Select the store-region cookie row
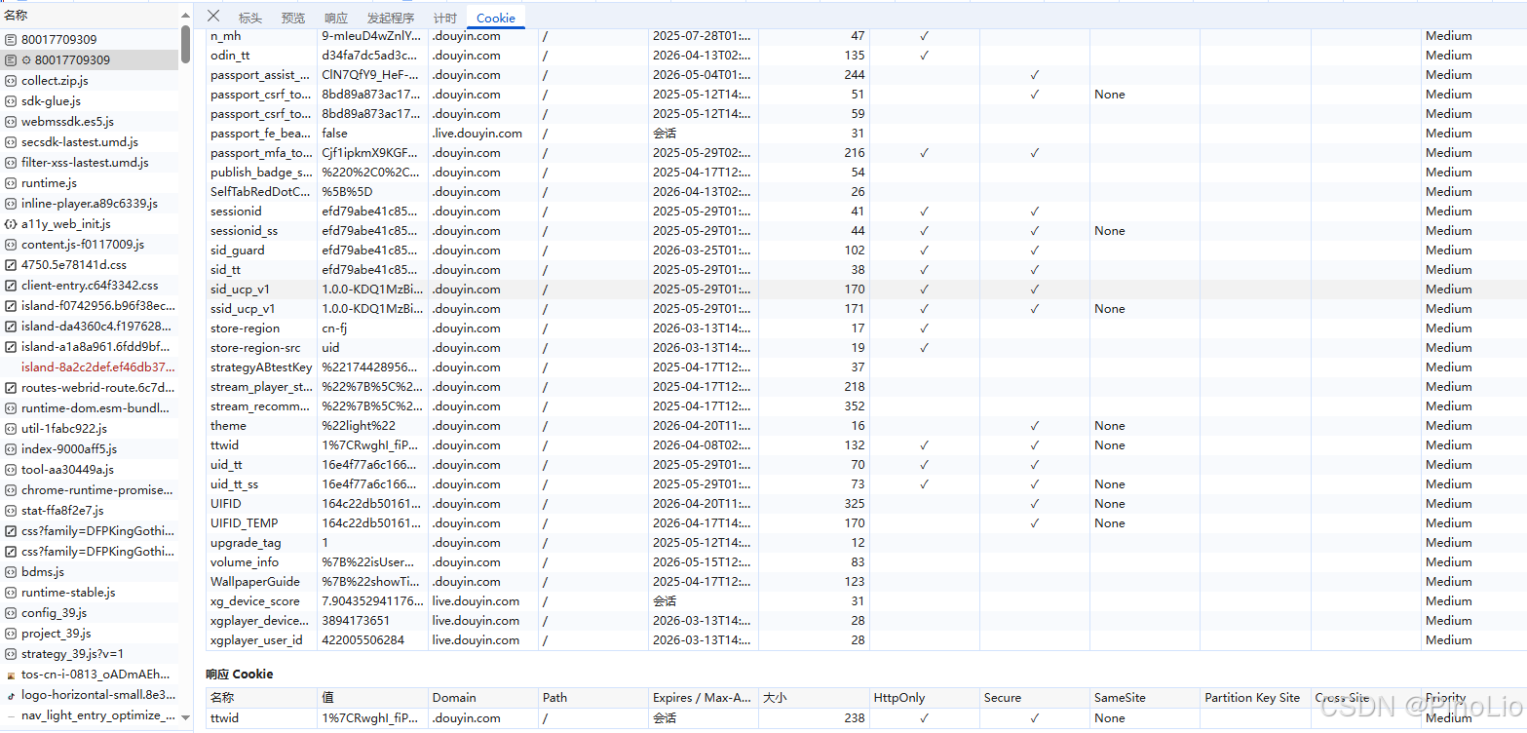Viewport: 1527px width, 733px height. [866, 328]
